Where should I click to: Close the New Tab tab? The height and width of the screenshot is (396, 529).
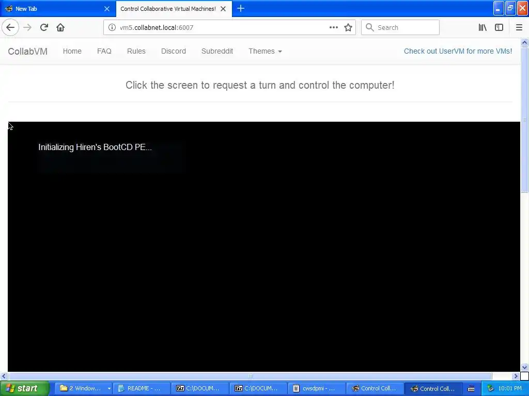click(107, 9)
